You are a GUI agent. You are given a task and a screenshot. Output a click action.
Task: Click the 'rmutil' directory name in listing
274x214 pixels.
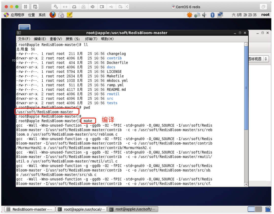tap(113, 94)
